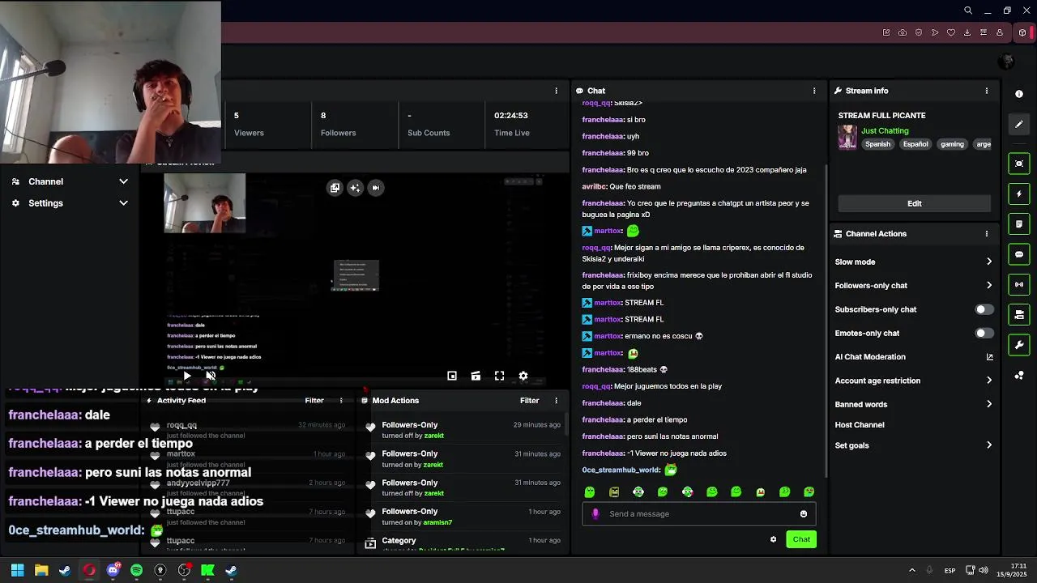The height and width of the screenshot is (583, 1037).
Task: Open Activity Feed three-dot menu
Action: [341, 400]
